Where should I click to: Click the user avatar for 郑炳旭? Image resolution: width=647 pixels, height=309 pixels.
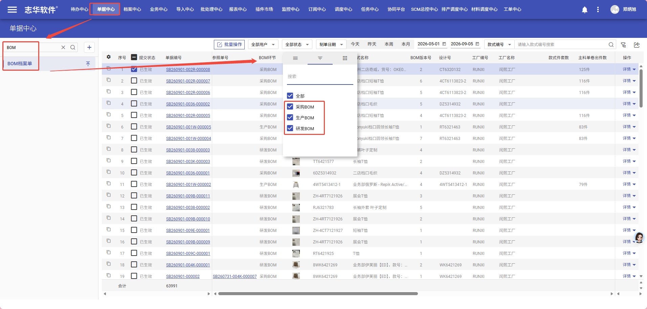[x=615, y=9]
